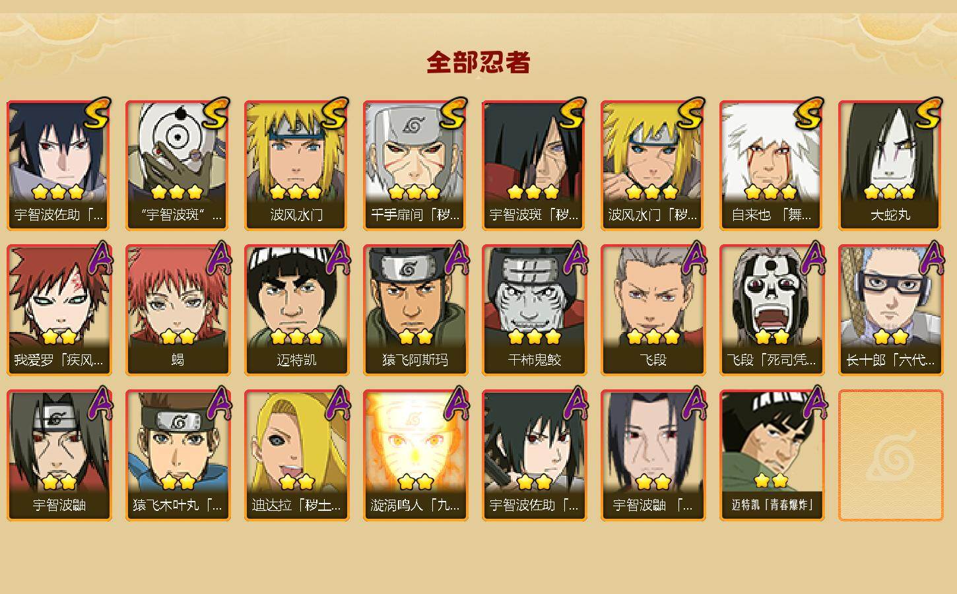
Task: Select the 大蛇丸 ninja card
Action: point(890,166)
